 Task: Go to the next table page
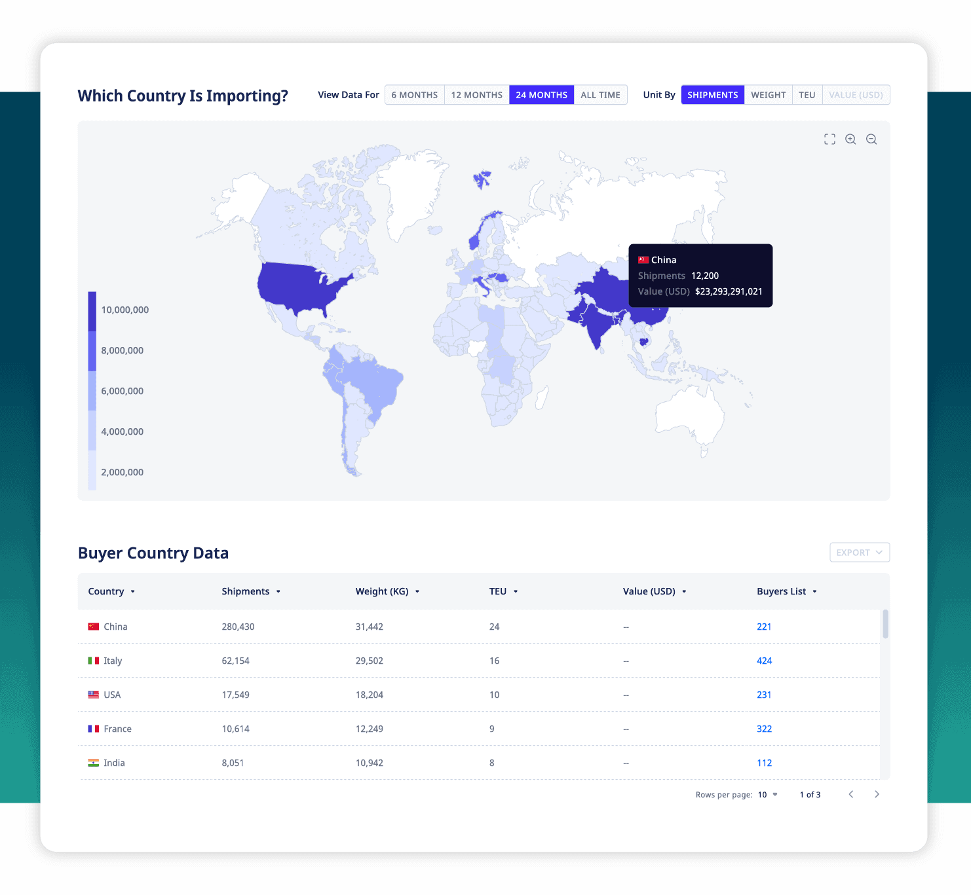click(877, 794)
